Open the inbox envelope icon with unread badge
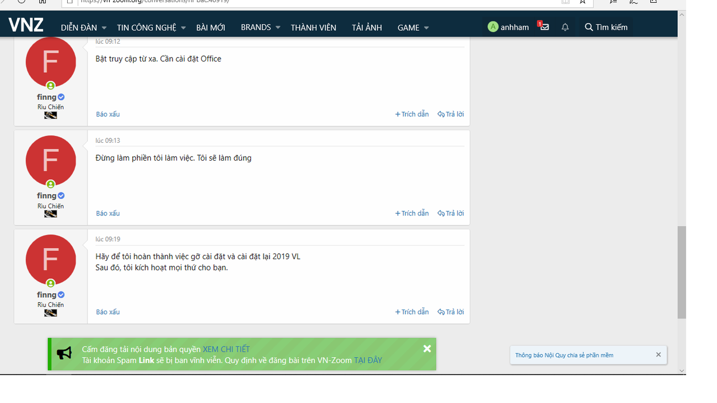Viewport: 717px width, 403px height. pyautogui.click(x=543, y=27)
